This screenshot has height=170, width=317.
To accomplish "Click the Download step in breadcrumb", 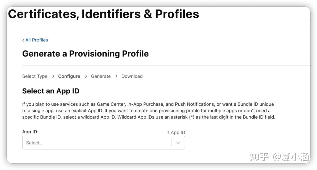I will (132, 76).
